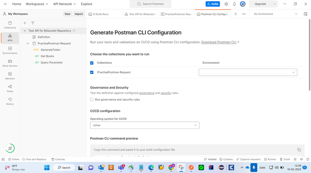Open the Collections sidebar panel
311x173 pixels.
[10, 25]
